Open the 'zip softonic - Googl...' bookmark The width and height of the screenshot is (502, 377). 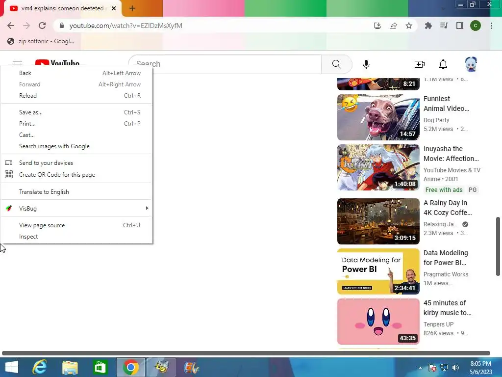(x=41, y=41)
